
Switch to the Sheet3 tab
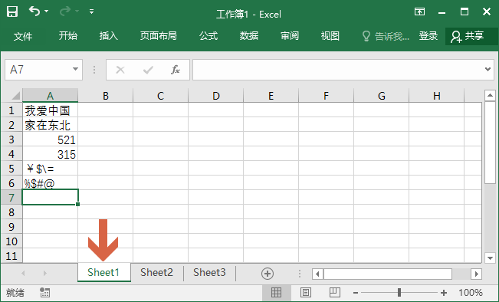click(209, 272)
